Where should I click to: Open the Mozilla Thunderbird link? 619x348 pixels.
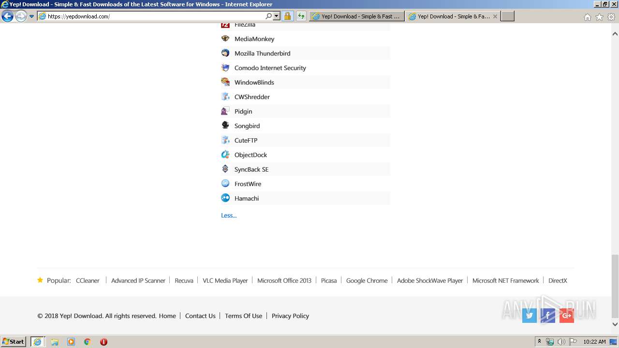point(263,53)
